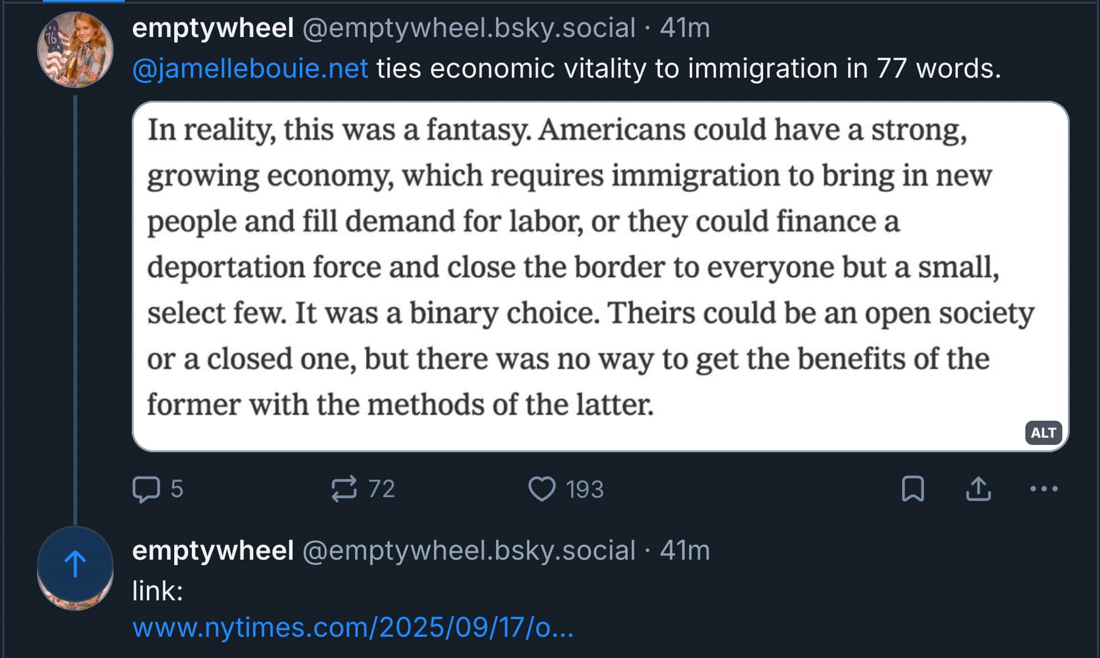Click the emptywheel name on the reply post
The height and width of the screenshot is (658, 1100).
pos(213,551)
